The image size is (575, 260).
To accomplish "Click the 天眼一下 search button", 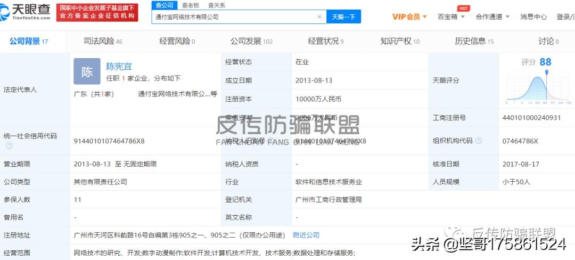I will click(343, 17).
